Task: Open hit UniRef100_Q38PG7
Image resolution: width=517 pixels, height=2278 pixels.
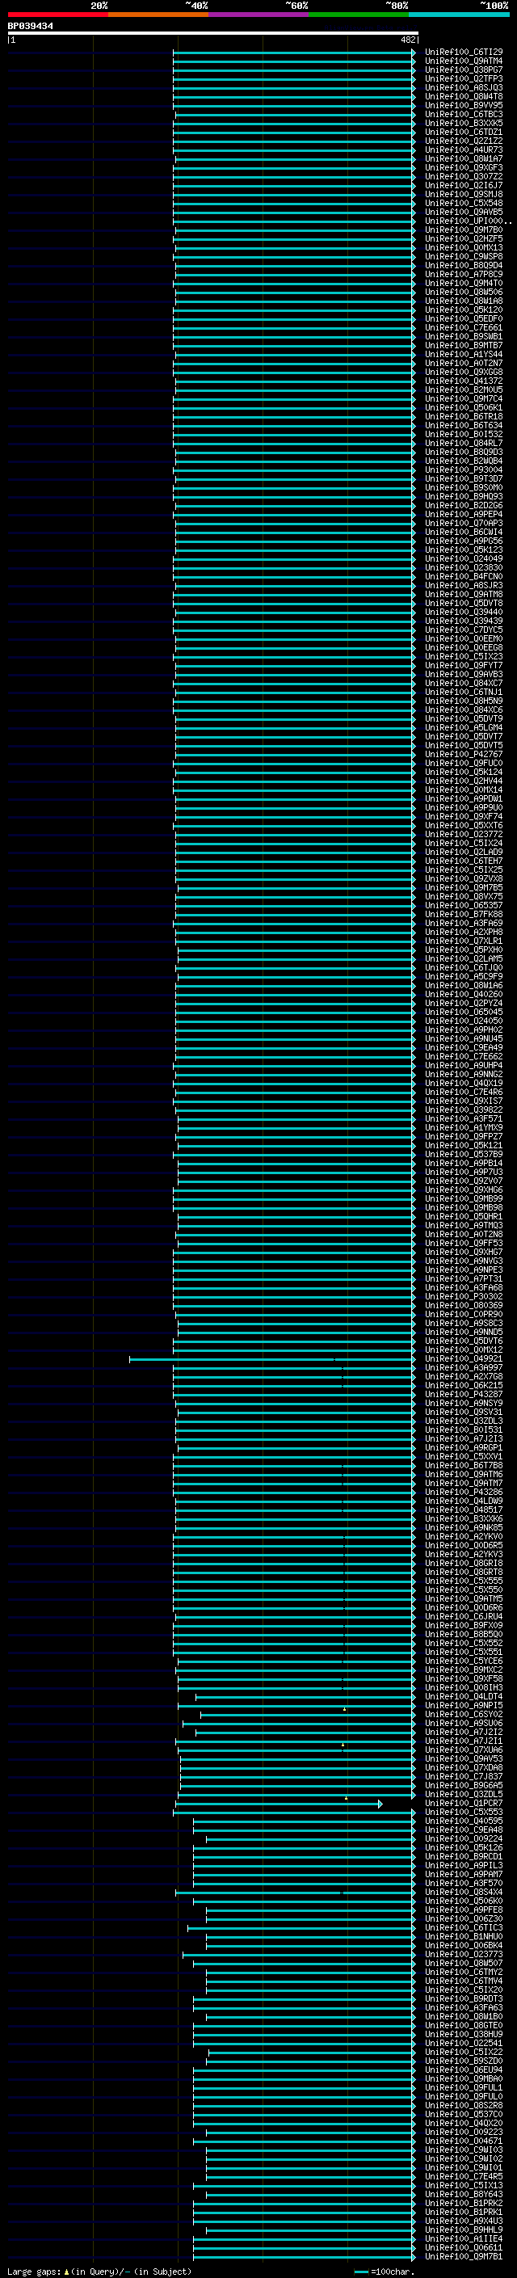Action: click(x=464, y=69)
